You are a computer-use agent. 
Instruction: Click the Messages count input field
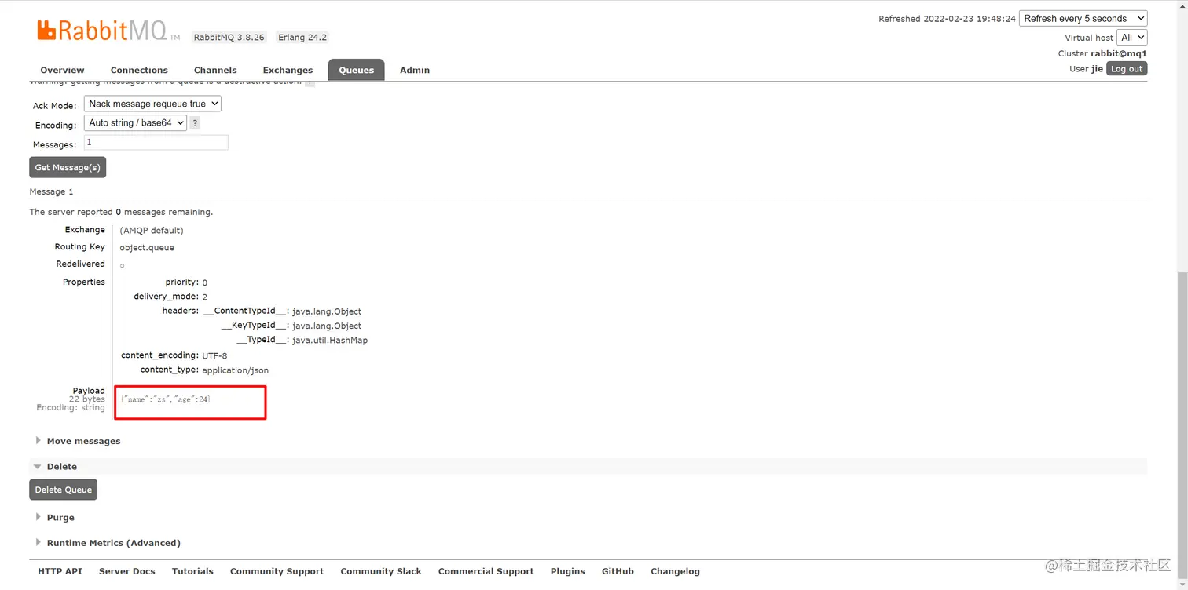(x=156, y=142)
